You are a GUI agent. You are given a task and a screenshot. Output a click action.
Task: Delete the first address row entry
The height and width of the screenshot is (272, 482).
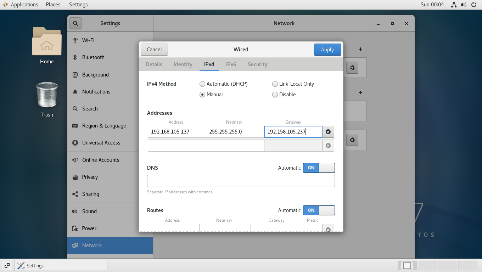point(328,132)
